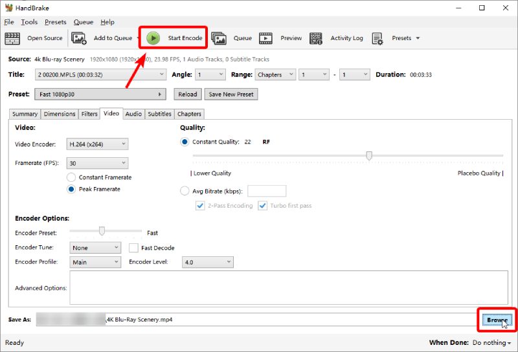Enable the Fast Decode checkbox
This screenshot has height=352, width=518.
coord(133,248)
